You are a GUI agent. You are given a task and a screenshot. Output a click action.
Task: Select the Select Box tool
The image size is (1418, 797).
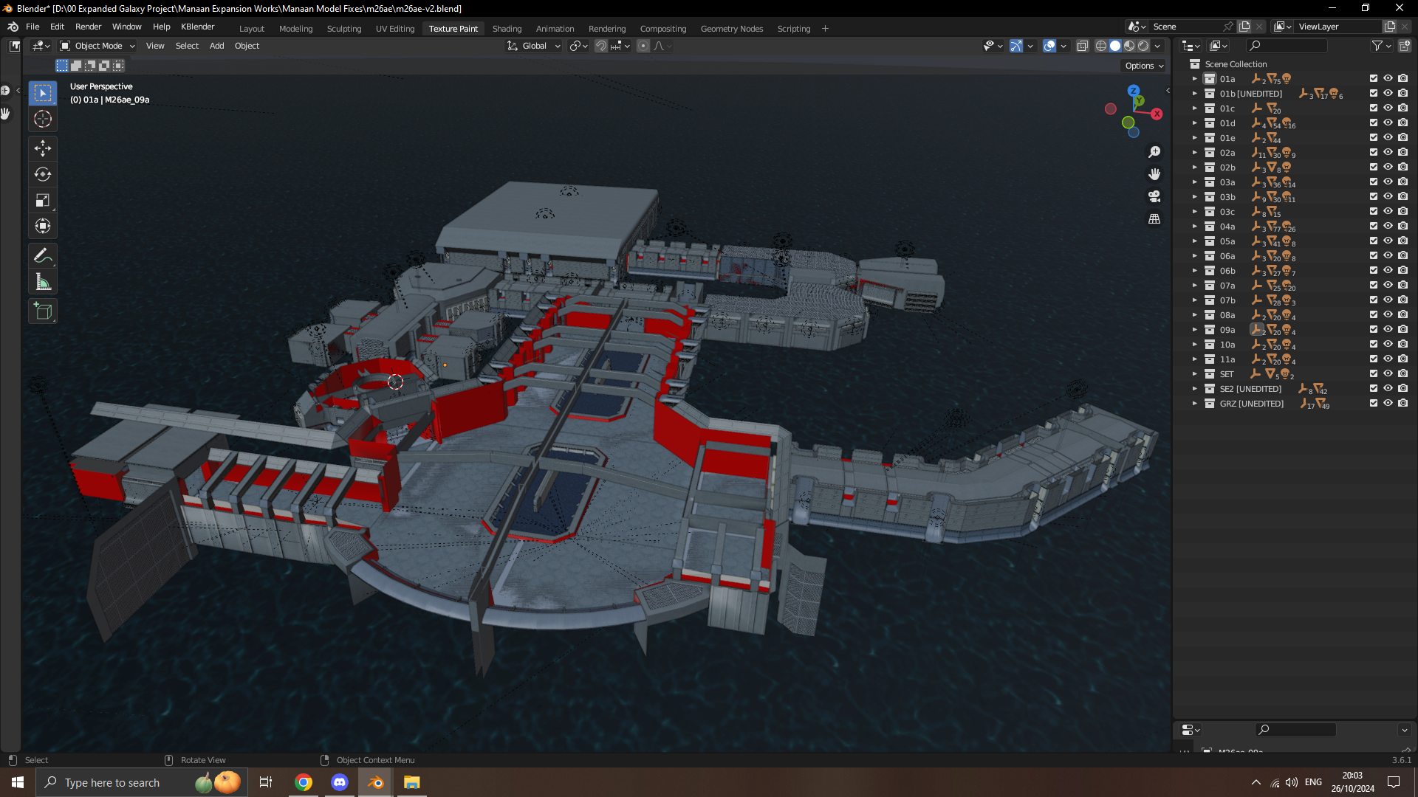click(x=43, y=93)
